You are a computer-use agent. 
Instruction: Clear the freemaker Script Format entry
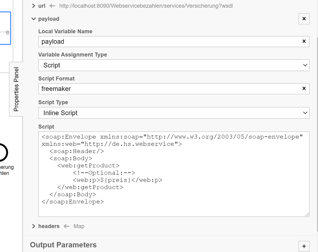(x=304, y=89)
